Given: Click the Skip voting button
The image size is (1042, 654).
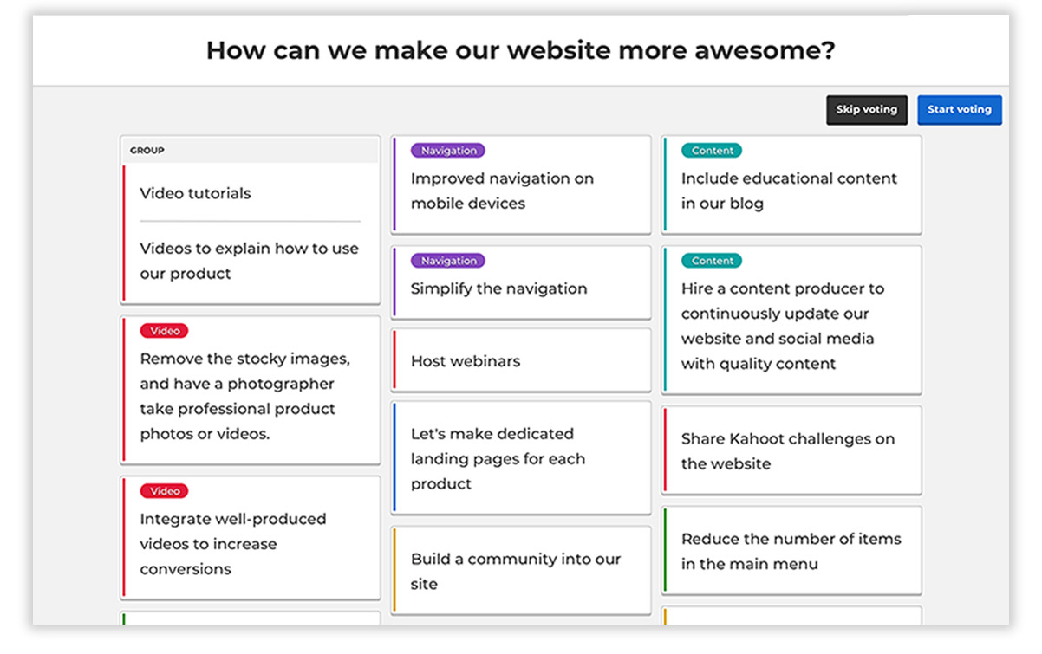Looking at the screenshot, I should (x=866, y=110).
